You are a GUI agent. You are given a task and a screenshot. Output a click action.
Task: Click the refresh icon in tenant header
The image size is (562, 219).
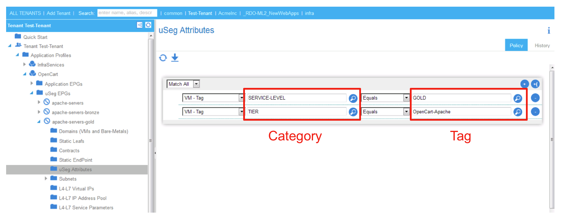[x=148, y=25]
